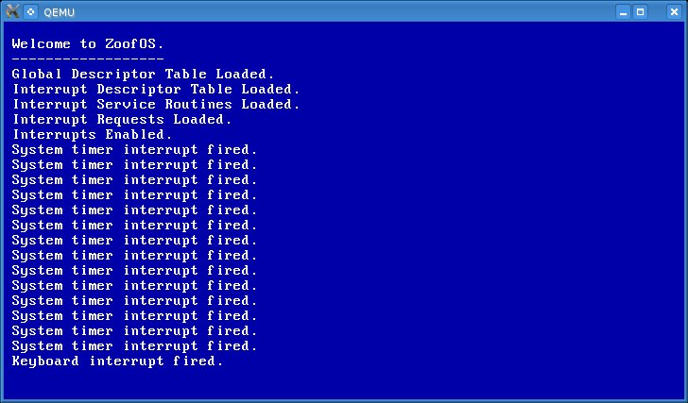Click 'Interrupt Descriptor Table Loaded.' line

pyautogui.click(x=156, y=89)
